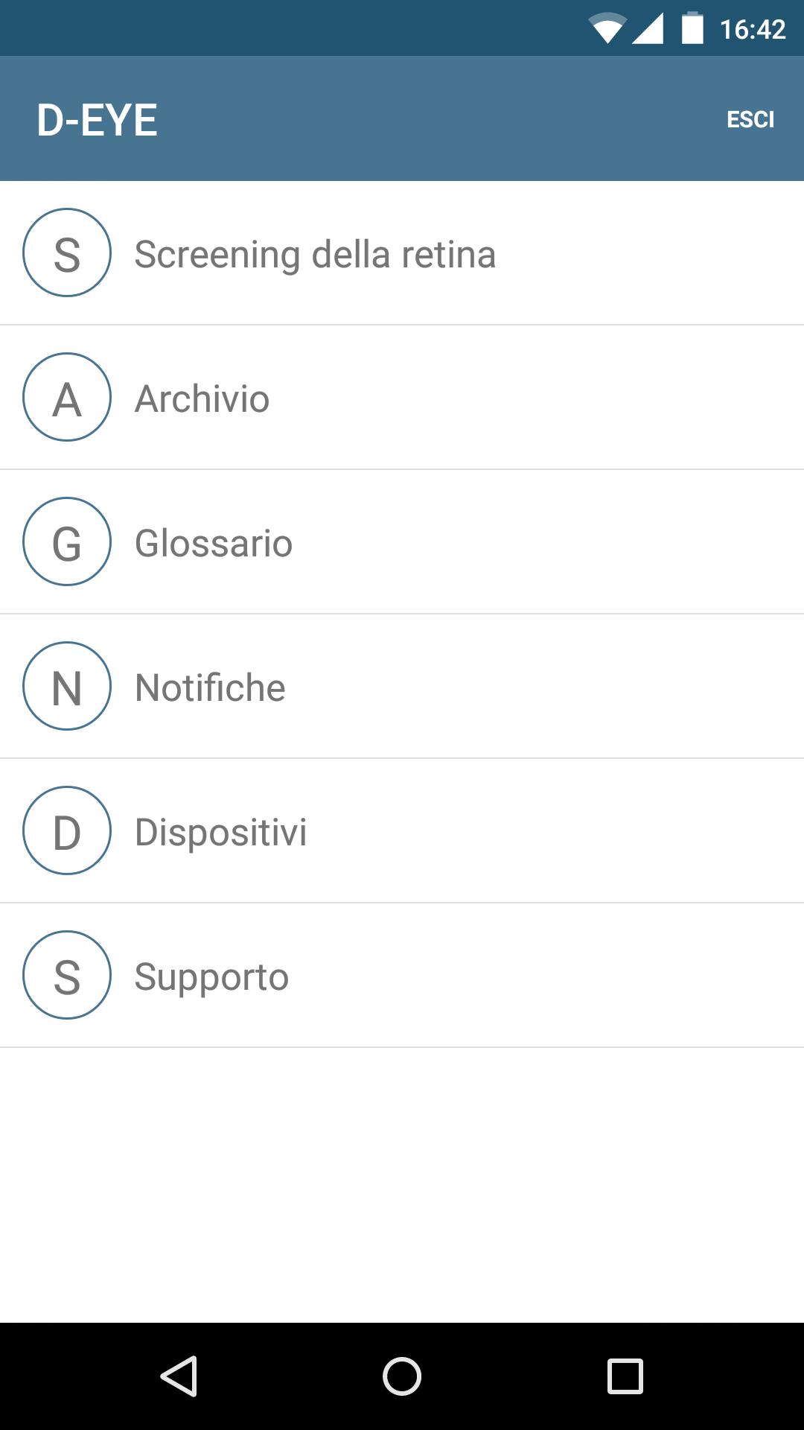Go to the Dispositivi entry
Viewport: 804px width, 1430px height.
pos(220,832)
